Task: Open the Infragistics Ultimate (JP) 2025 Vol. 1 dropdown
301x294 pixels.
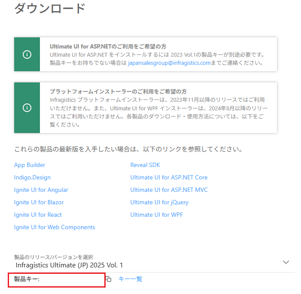Action: click(155, 265)
